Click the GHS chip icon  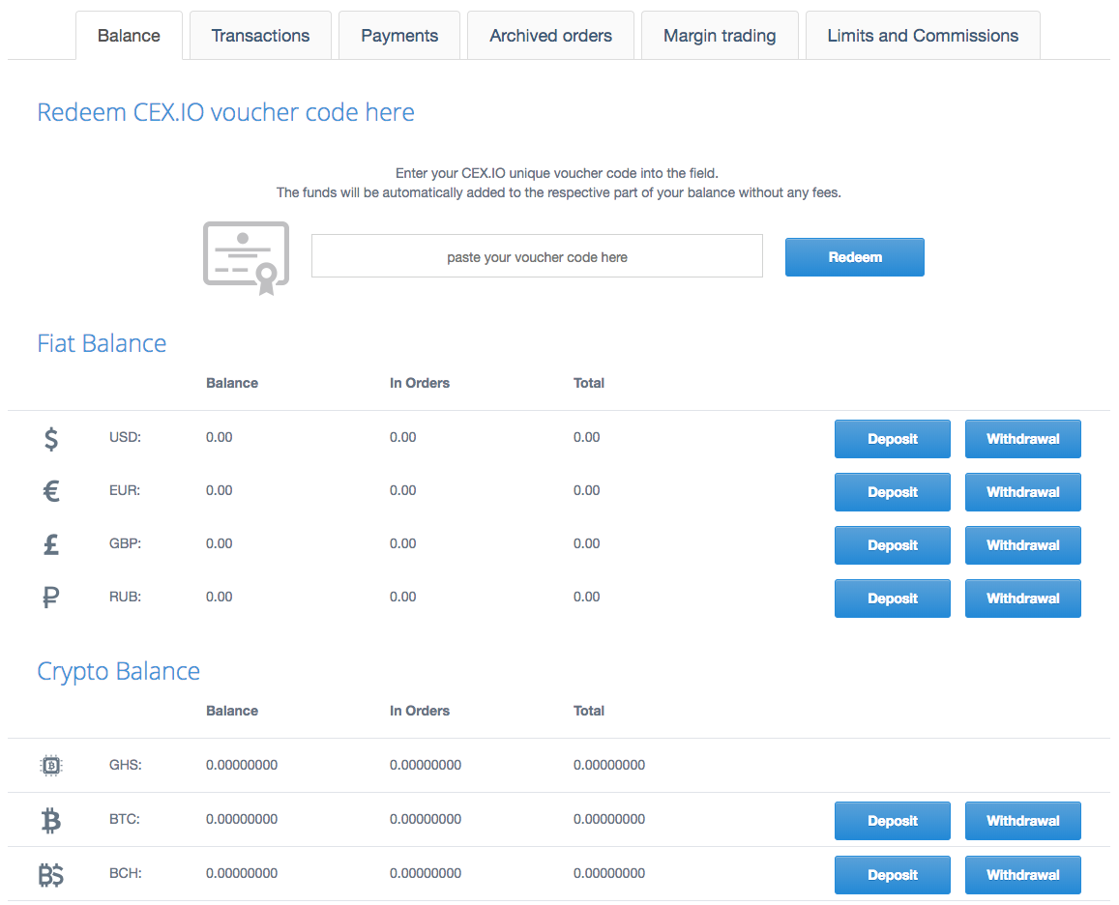click(x=50, y=765)
